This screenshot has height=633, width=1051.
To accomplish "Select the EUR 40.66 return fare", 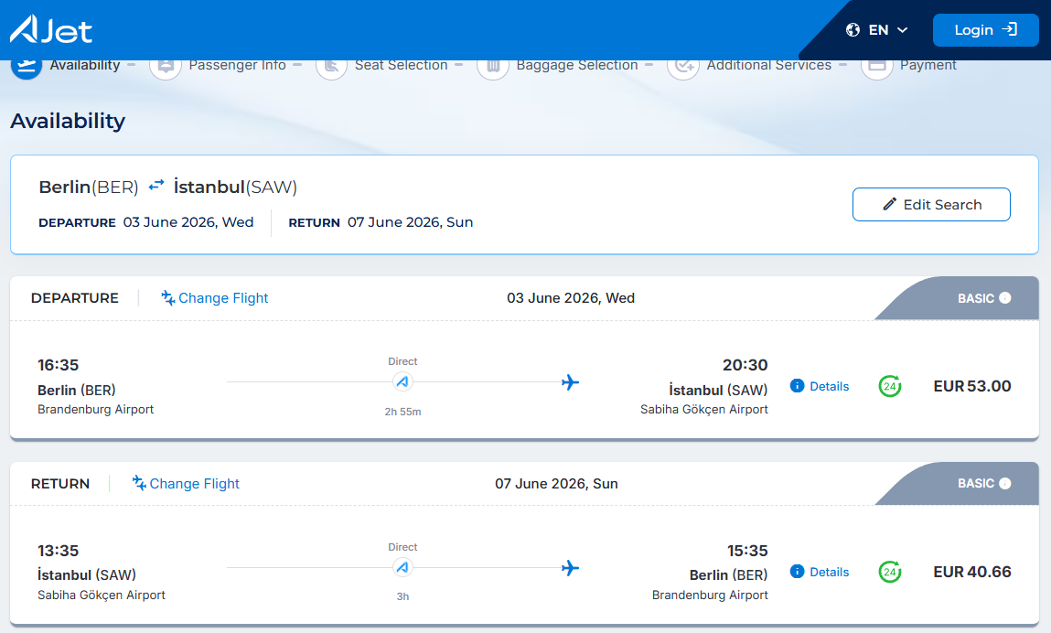I will click(972, 572).
